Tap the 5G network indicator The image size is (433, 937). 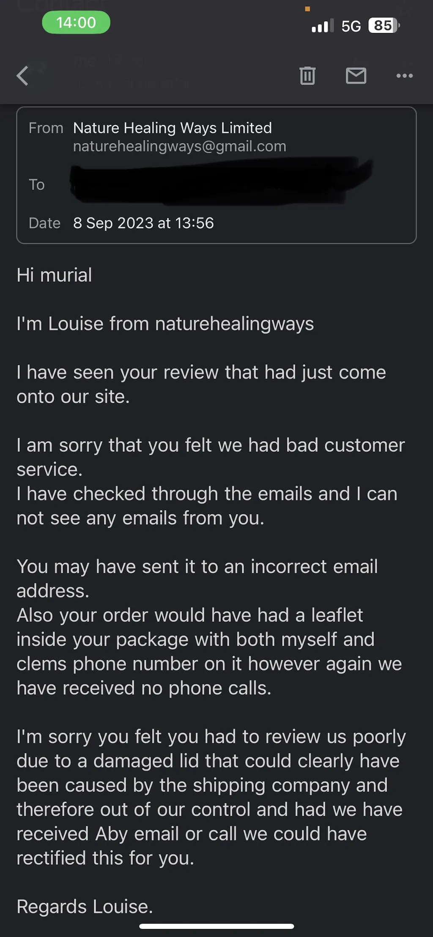351,26
